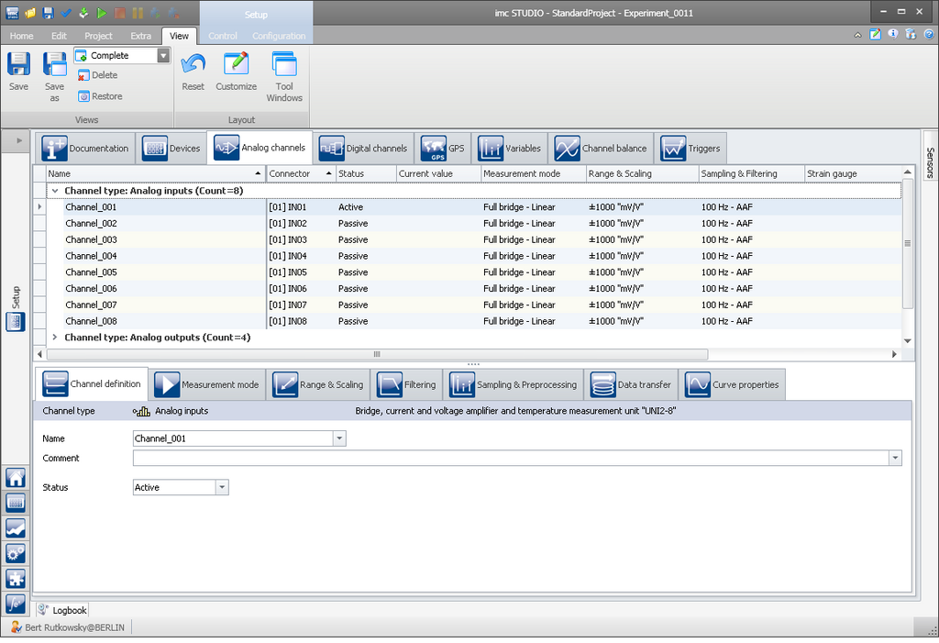This screenshot has height=643, width=939.
Task: Open the channel Name combo box dropdown
Action: [x=339, y=438]
